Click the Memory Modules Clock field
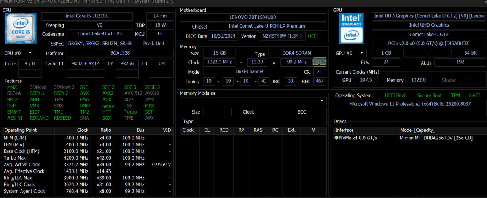 (x=273, y=112)
